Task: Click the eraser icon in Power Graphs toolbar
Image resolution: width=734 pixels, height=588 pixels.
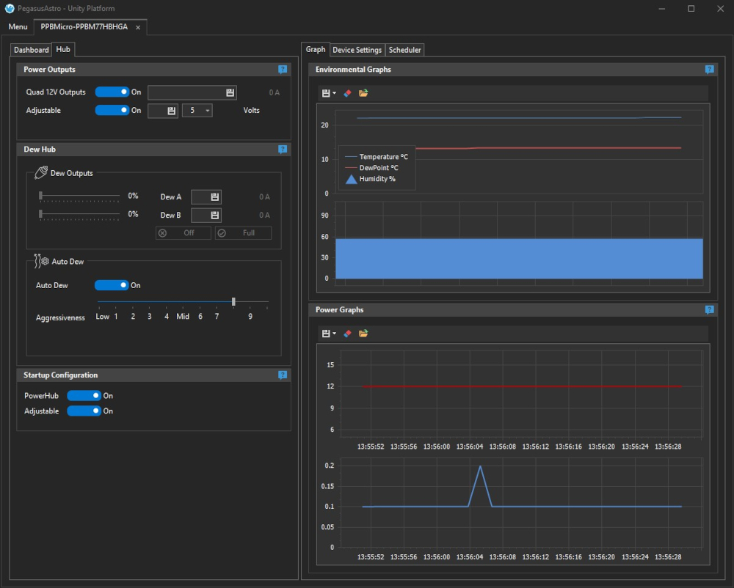Action: (x=348, y=334)
